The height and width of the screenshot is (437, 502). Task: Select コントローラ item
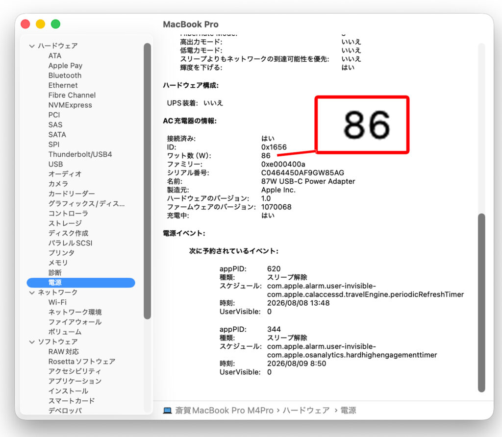click(68, 214)
